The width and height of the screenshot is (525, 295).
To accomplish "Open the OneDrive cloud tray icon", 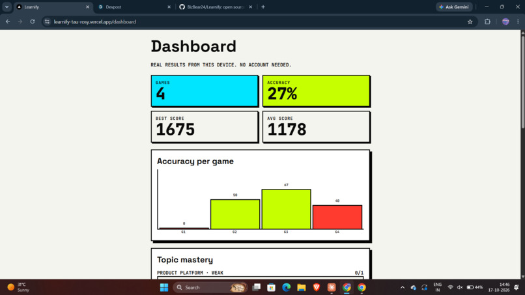I will (414, 287).
